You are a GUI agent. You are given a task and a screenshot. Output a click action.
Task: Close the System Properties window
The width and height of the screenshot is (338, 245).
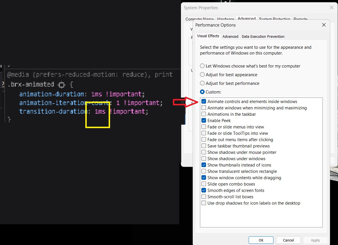click(x=332, y=8)
